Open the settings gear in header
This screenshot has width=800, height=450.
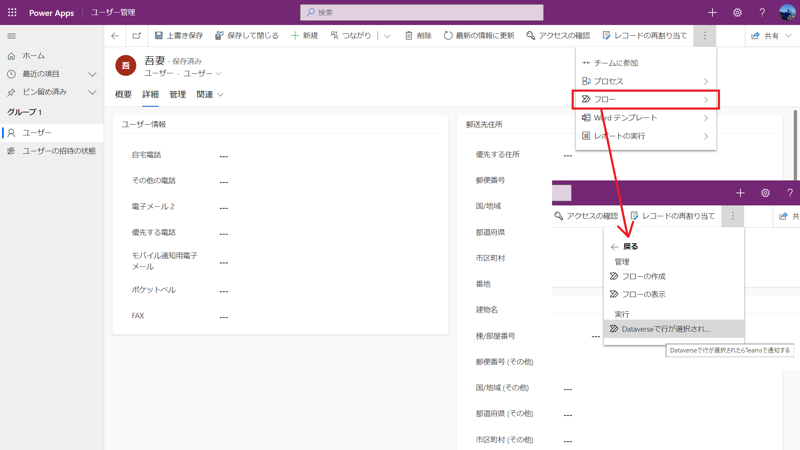737,12
